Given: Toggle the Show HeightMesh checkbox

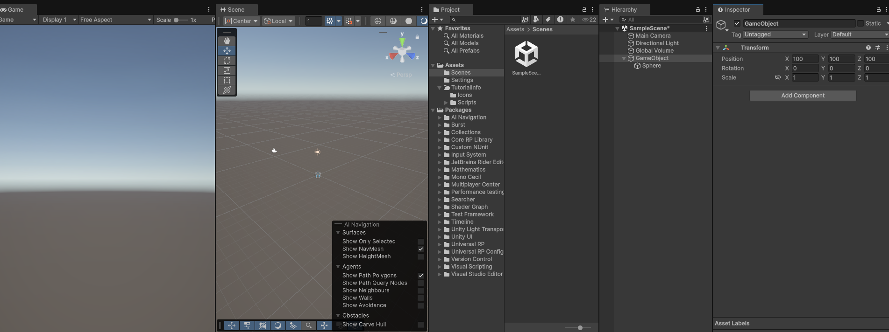Looking at the screenshot, I should pos(421,256).
